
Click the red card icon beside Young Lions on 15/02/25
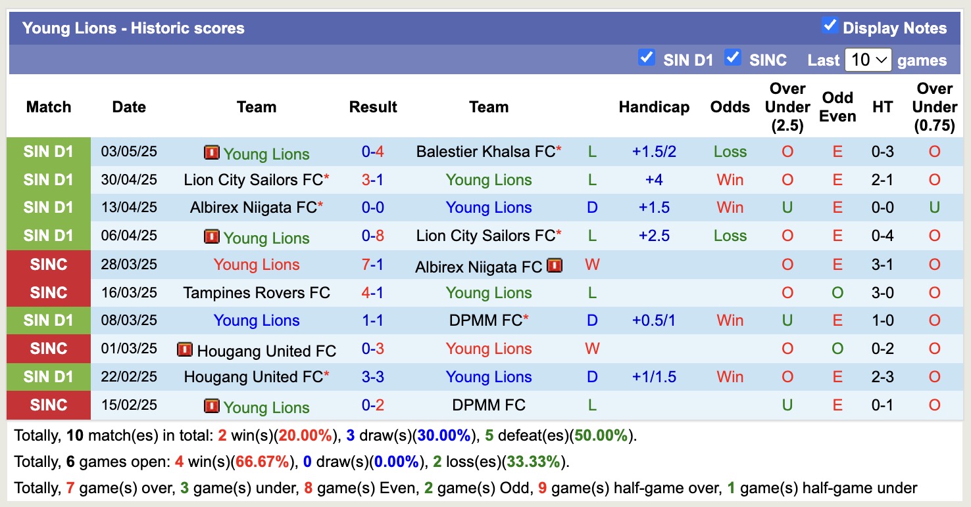(x=212, y=405)
